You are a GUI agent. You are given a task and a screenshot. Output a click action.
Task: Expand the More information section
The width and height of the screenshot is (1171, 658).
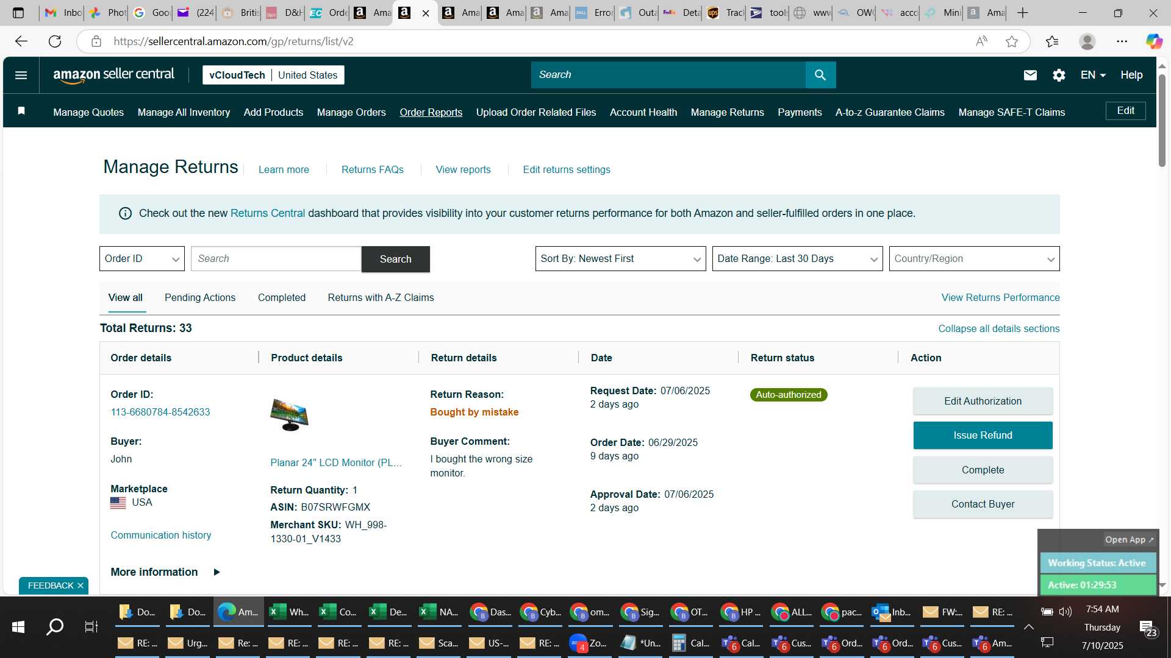click(165, 572)
